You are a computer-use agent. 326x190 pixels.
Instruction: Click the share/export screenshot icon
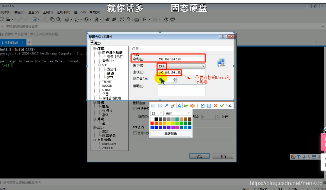tap(202, 106)
